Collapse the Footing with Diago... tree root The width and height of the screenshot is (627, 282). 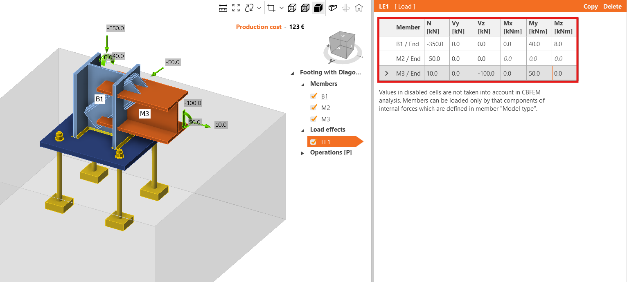click(292, 73)
